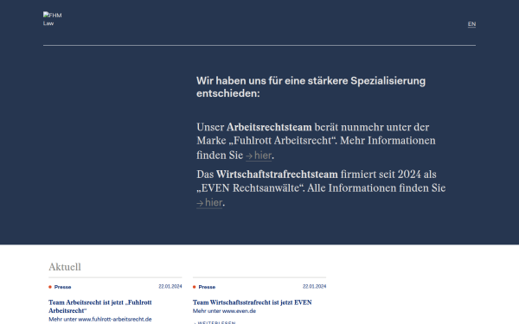Click the 'Aktuell' section heading
519x324 pixels.
[x=65, y=267]
